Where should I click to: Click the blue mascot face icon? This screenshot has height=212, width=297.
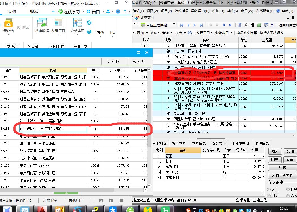[118, 12]
